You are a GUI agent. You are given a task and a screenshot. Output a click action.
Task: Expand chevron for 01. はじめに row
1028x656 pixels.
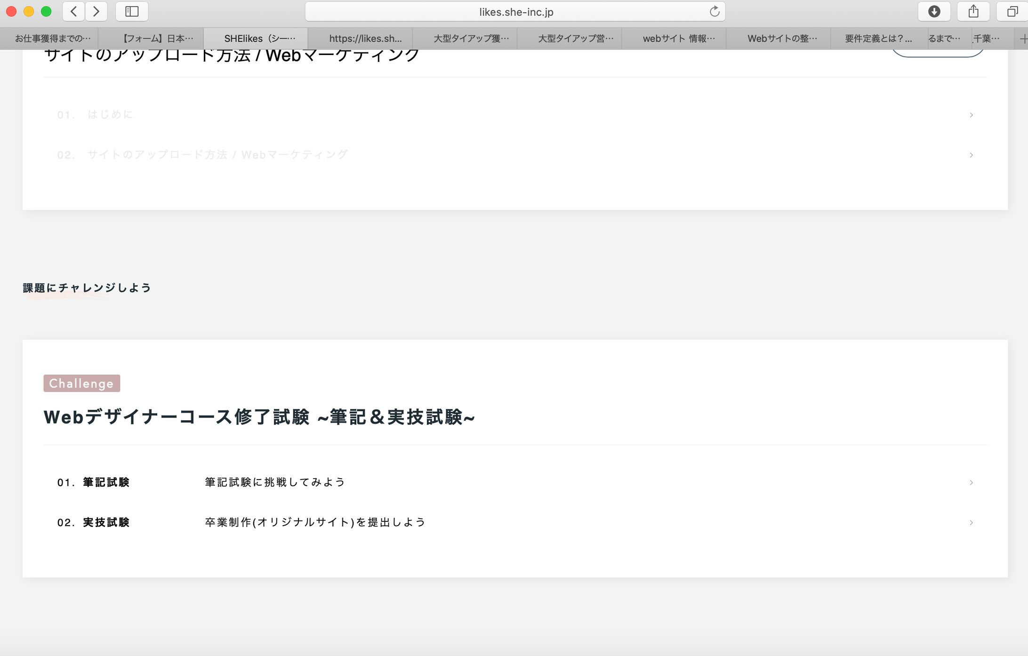click(x=971, y=115)
